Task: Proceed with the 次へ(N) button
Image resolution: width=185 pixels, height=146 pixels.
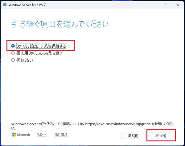Action: pyautogui.click(x=161, y=136)
